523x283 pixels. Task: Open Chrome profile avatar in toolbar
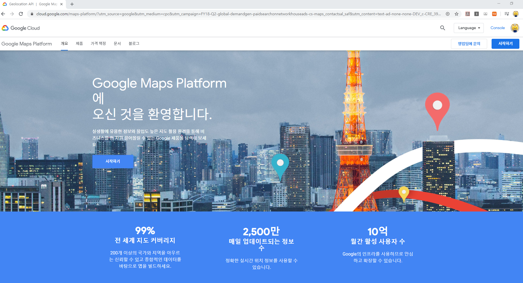[516, 14]
